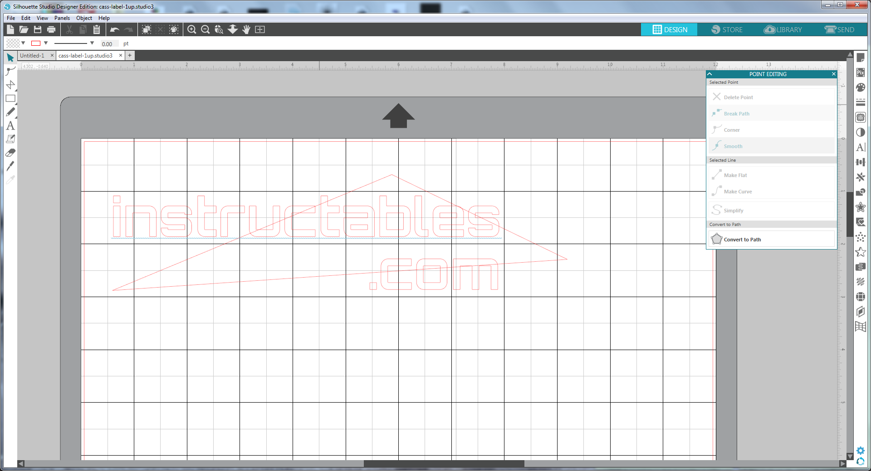Open the Page Setup panel
The width and height of the screenshot is (871, 471).
pyautogui.click(x=861, y=58)
